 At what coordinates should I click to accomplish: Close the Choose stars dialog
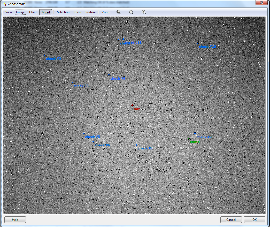coord(261,3)
